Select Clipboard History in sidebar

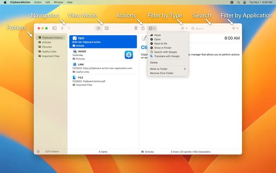[50, 38]
